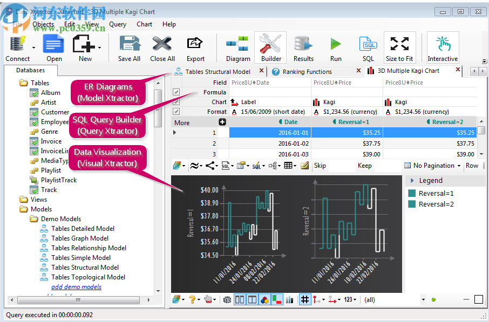The width and height of the screenshot is (489, 322).
Task: Switch to Ranking Functions tab
Action: click(307, 72)
